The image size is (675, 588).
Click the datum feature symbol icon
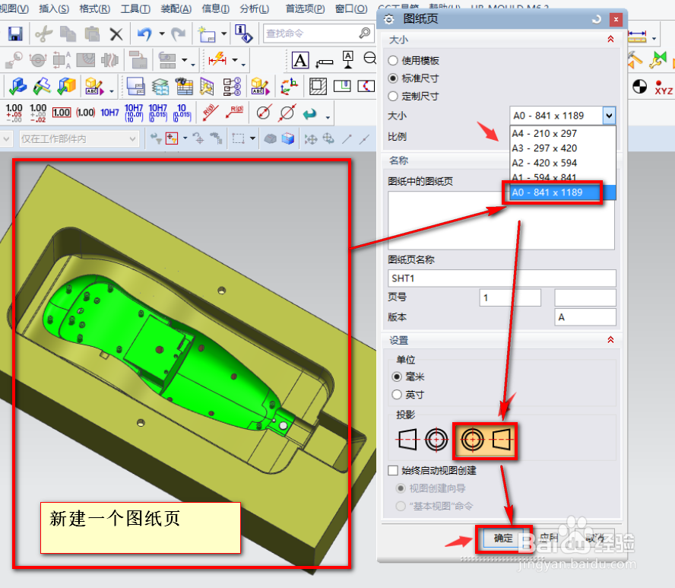click(348, 59)
